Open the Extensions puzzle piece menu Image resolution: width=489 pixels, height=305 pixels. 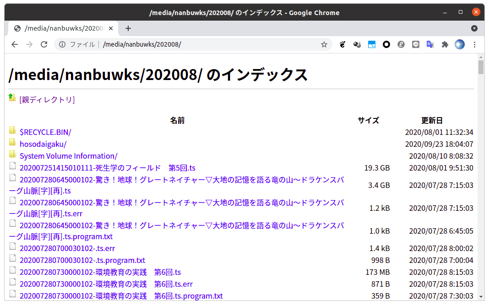pos(445,44)
